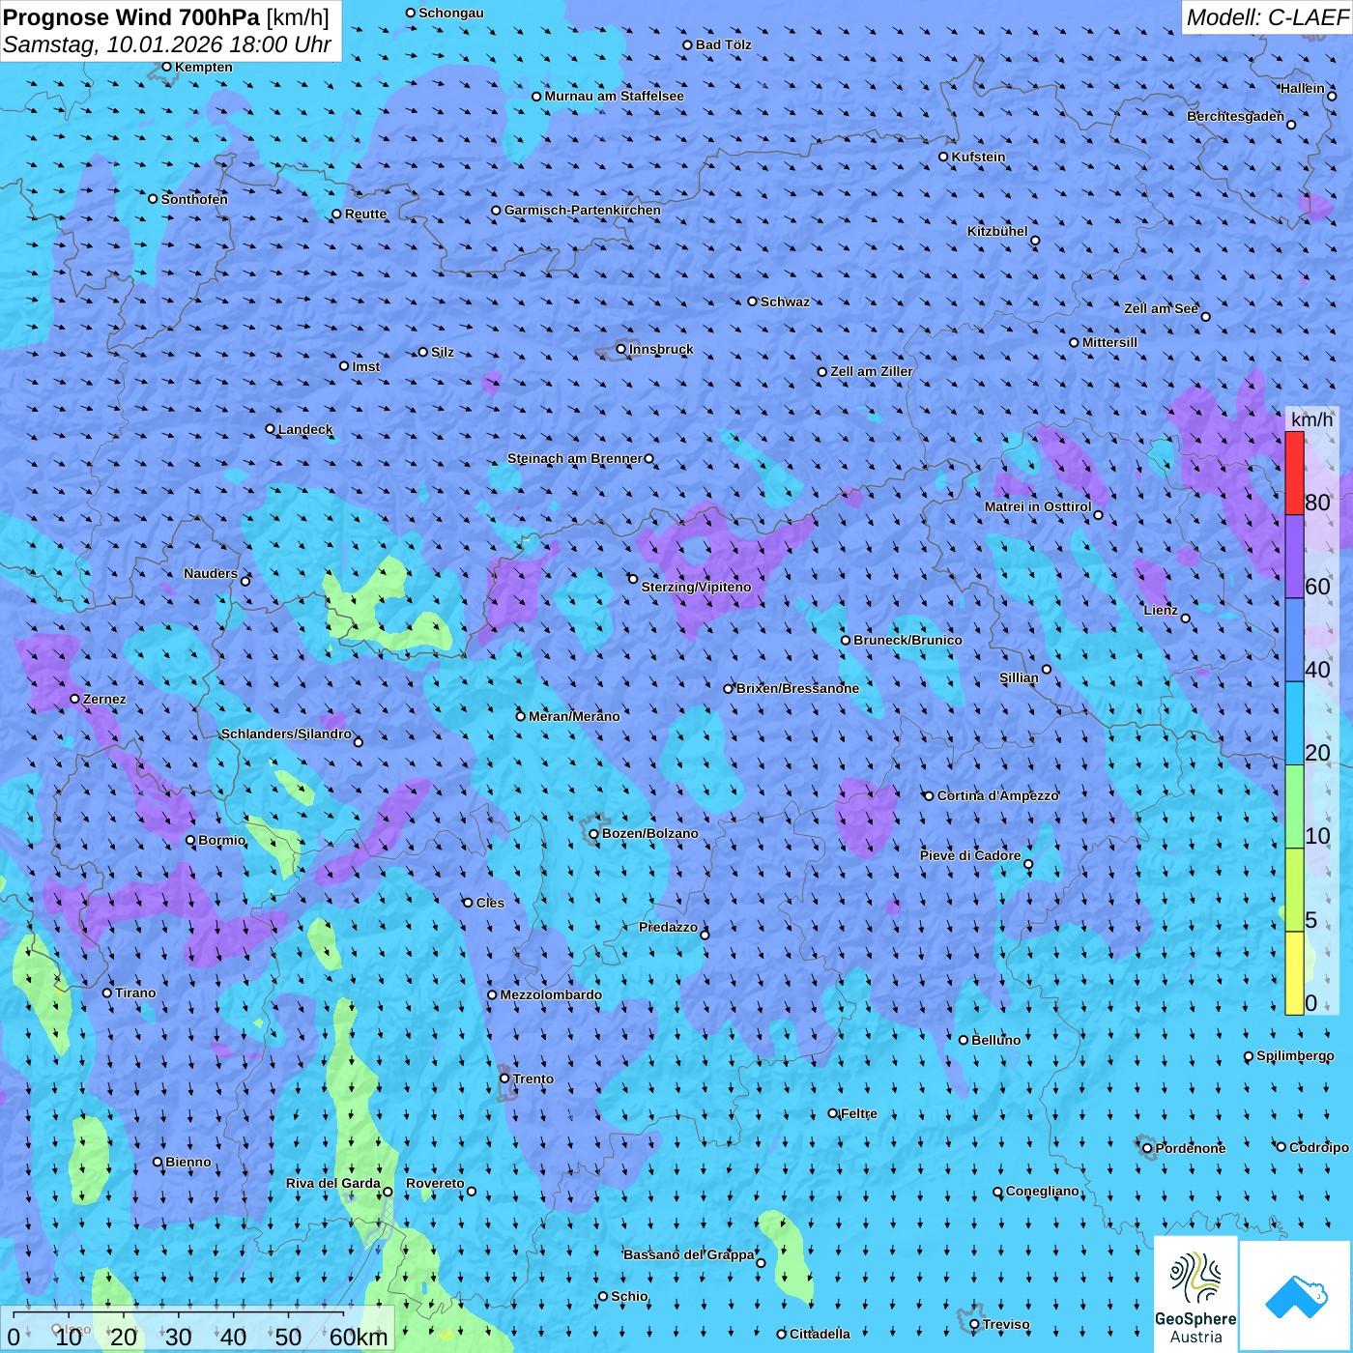Click the 'Schlanders/Silandro' label
The width and height of the screenshot is (1353, 1353).
(x=286, y=734)
